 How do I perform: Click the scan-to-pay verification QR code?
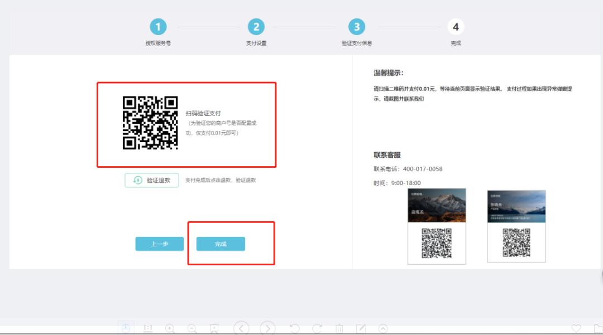click(150, 123)
